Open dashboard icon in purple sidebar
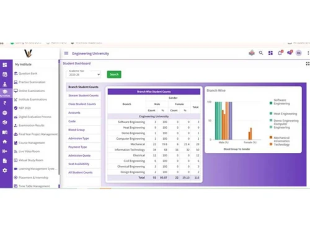Viewport: 310px width, 232px height. coord(5,65)
